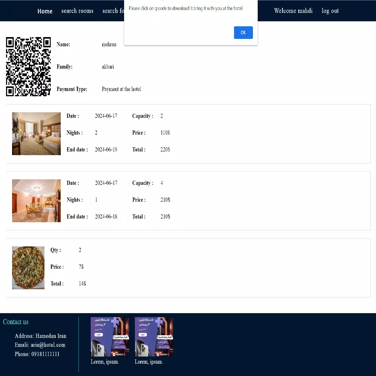The width and height of the screenshot is (376, 376).
Task: Click the Payment Type: label
Action: tap(72, 89)
